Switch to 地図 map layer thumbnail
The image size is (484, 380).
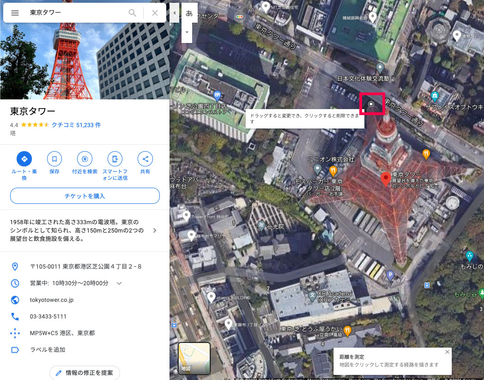[x=194, y=358]
